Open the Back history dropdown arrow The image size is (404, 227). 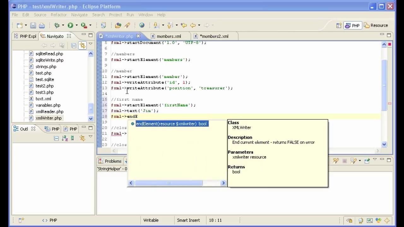pos(199,26)
